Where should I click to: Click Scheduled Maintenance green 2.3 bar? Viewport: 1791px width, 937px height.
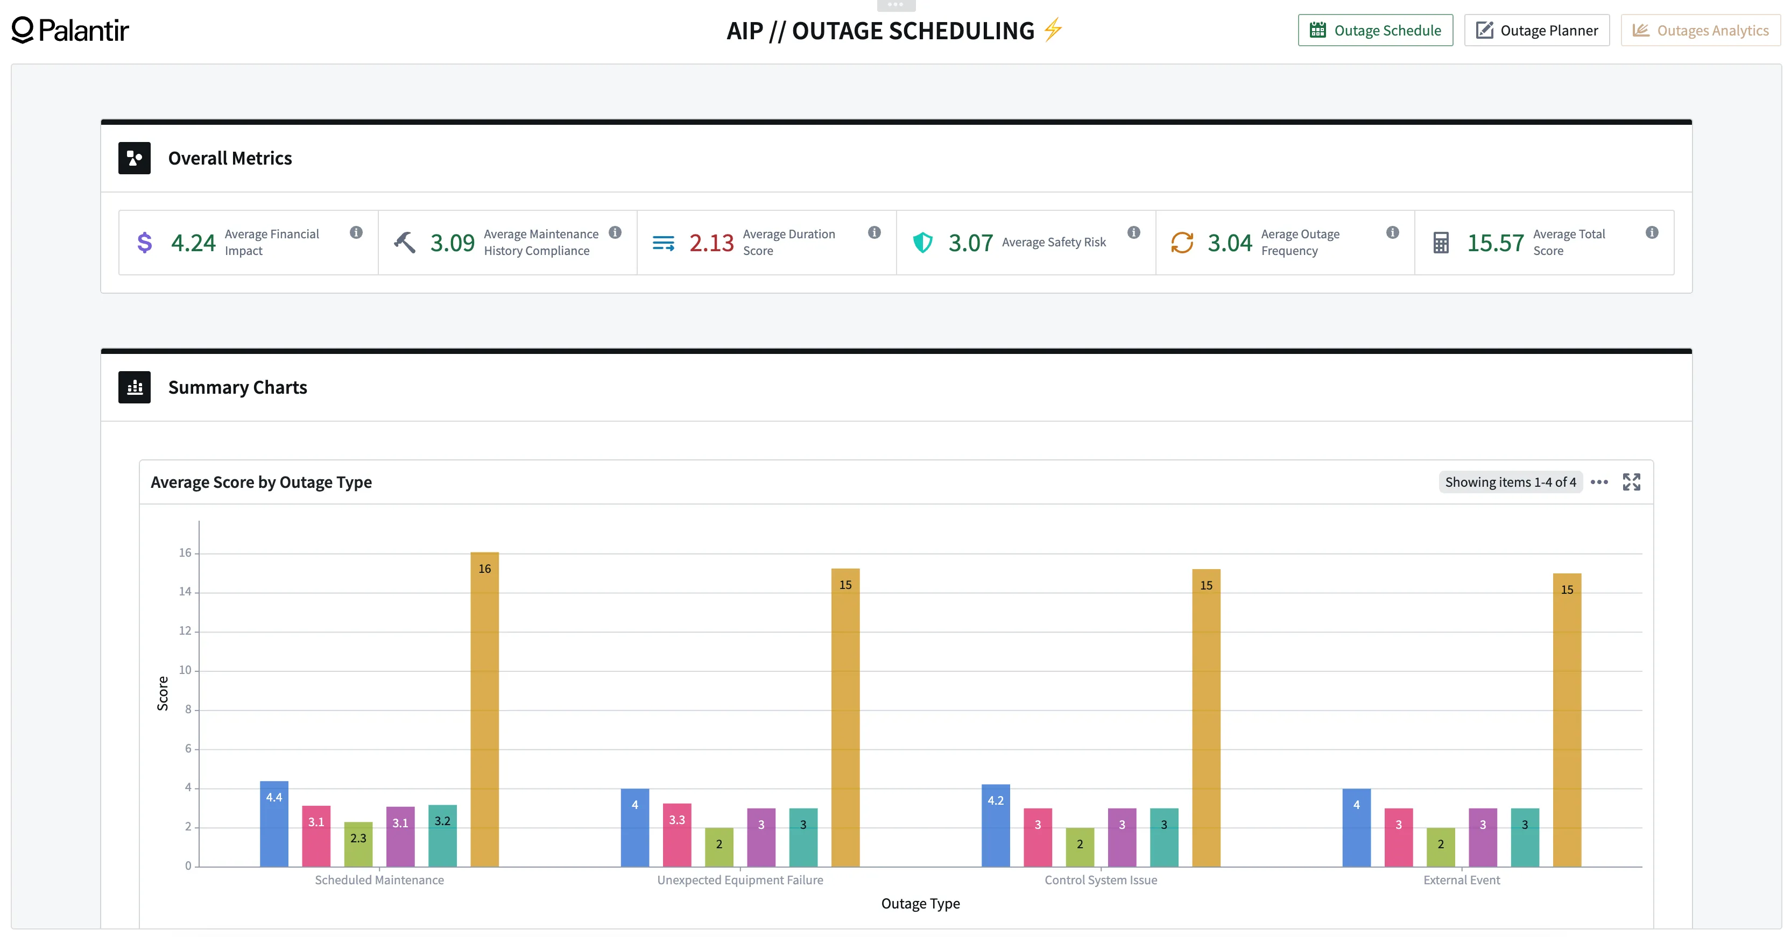click(x=358, y=844)
